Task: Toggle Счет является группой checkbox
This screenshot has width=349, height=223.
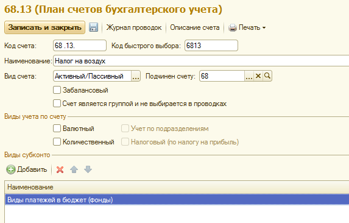Action: coord(57,104)
